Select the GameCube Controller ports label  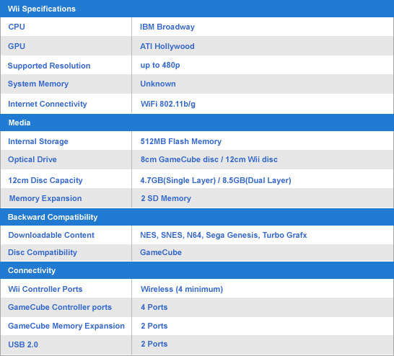click(60, 307)
